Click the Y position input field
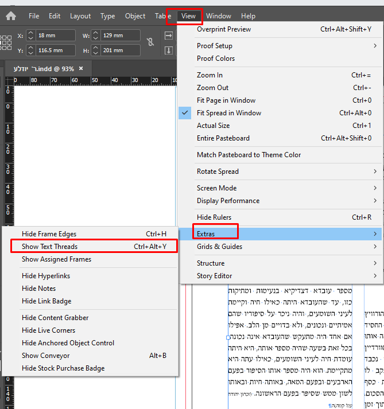Screen dimensions: 384x409 coord(56,51)
